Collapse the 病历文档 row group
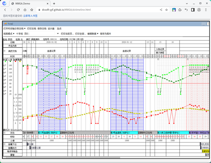This screenshot has height=163, width=211. (x=4, y=51)
